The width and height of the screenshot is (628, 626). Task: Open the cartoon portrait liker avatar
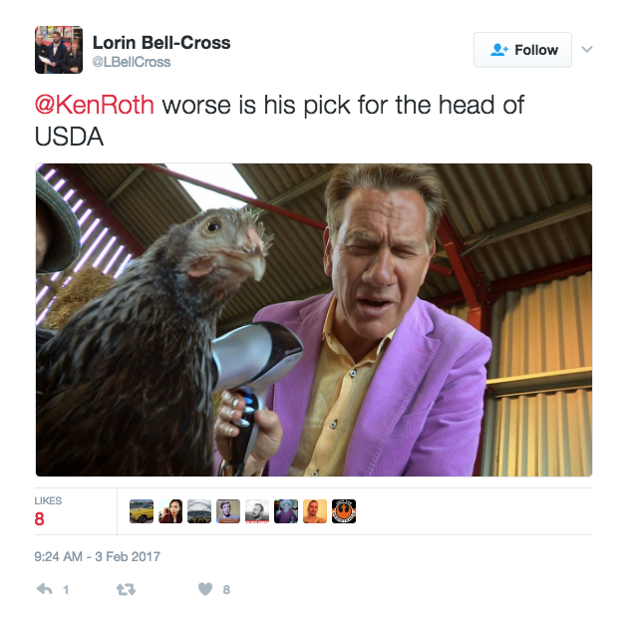(228, 511)
